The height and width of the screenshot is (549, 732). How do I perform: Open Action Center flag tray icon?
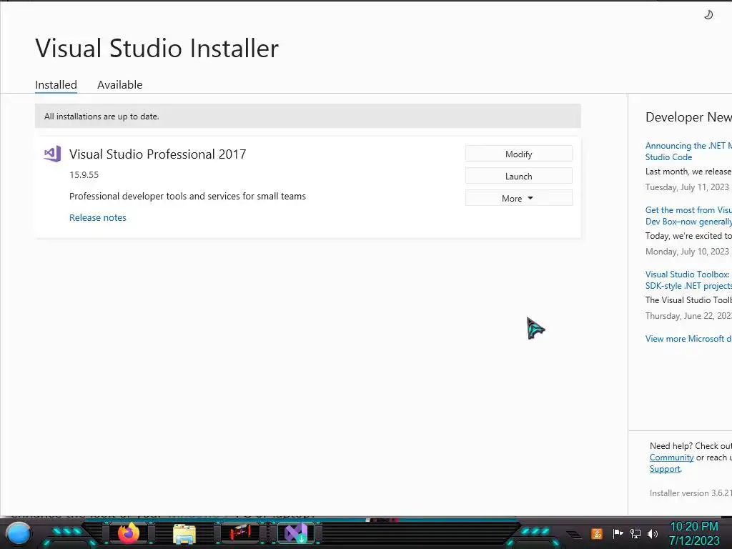[x=618, y=533]
